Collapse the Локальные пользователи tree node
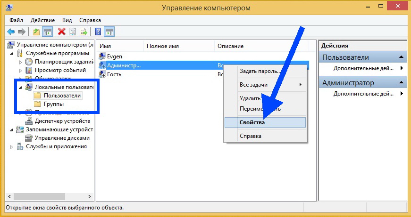411x217 pixels. (x=21, y=88)
